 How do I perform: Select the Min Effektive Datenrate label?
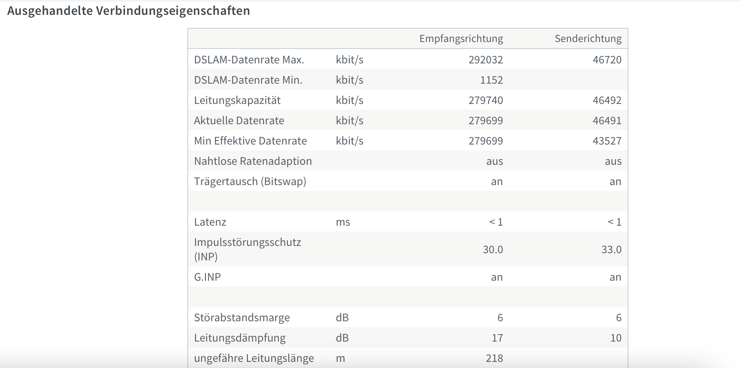[x=251, y=141]
